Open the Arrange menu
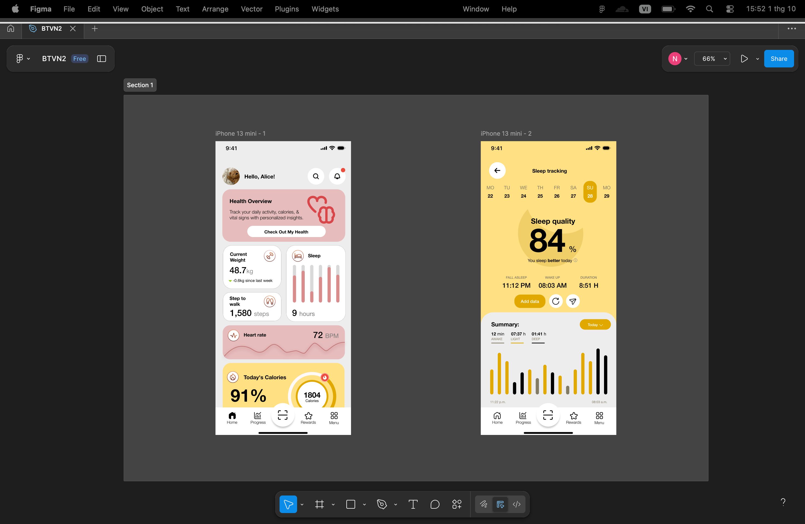This screenshot has height=524, width=805. [215, 9]
